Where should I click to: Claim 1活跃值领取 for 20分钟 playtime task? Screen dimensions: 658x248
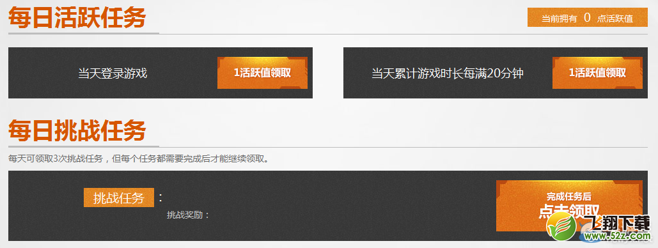pos(597,73)
